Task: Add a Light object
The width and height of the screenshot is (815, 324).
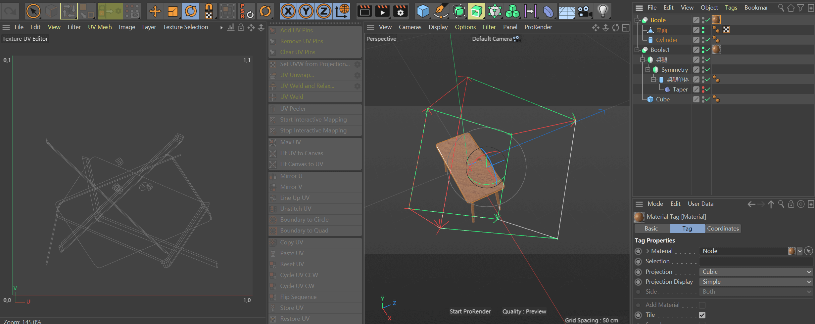Action: point(603,12)
